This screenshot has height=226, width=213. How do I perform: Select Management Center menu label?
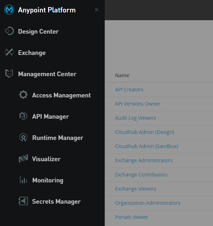[47, 74]
